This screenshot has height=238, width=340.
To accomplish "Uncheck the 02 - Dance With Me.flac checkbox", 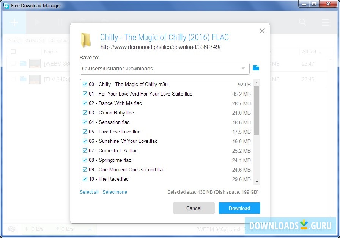I will coord(85,103).
